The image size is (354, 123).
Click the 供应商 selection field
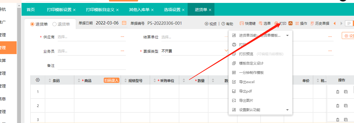click(x=91, y=37)
